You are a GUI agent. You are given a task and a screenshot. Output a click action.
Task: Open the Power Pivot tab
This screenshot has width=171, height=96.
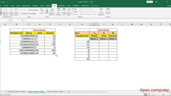(x=85, y=6)
